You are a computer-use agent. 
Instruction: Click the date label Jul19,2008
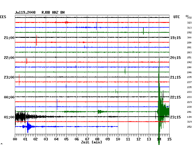pyautogui.click(x=25, y=12)
